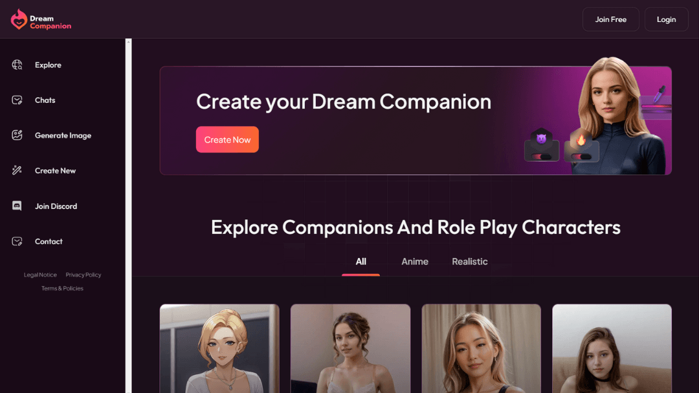Open the Login button

[666, 19]
